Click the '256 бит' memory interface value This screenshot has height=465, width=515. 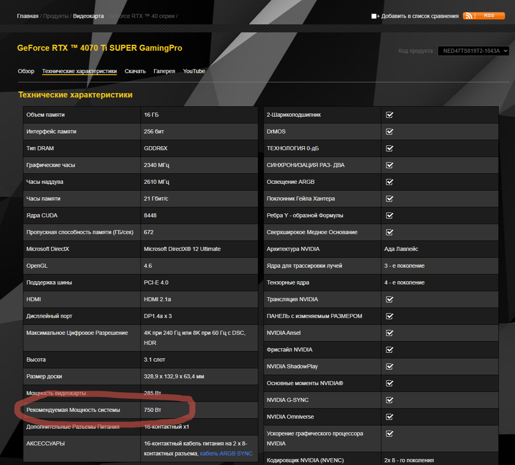pos(154,131)
